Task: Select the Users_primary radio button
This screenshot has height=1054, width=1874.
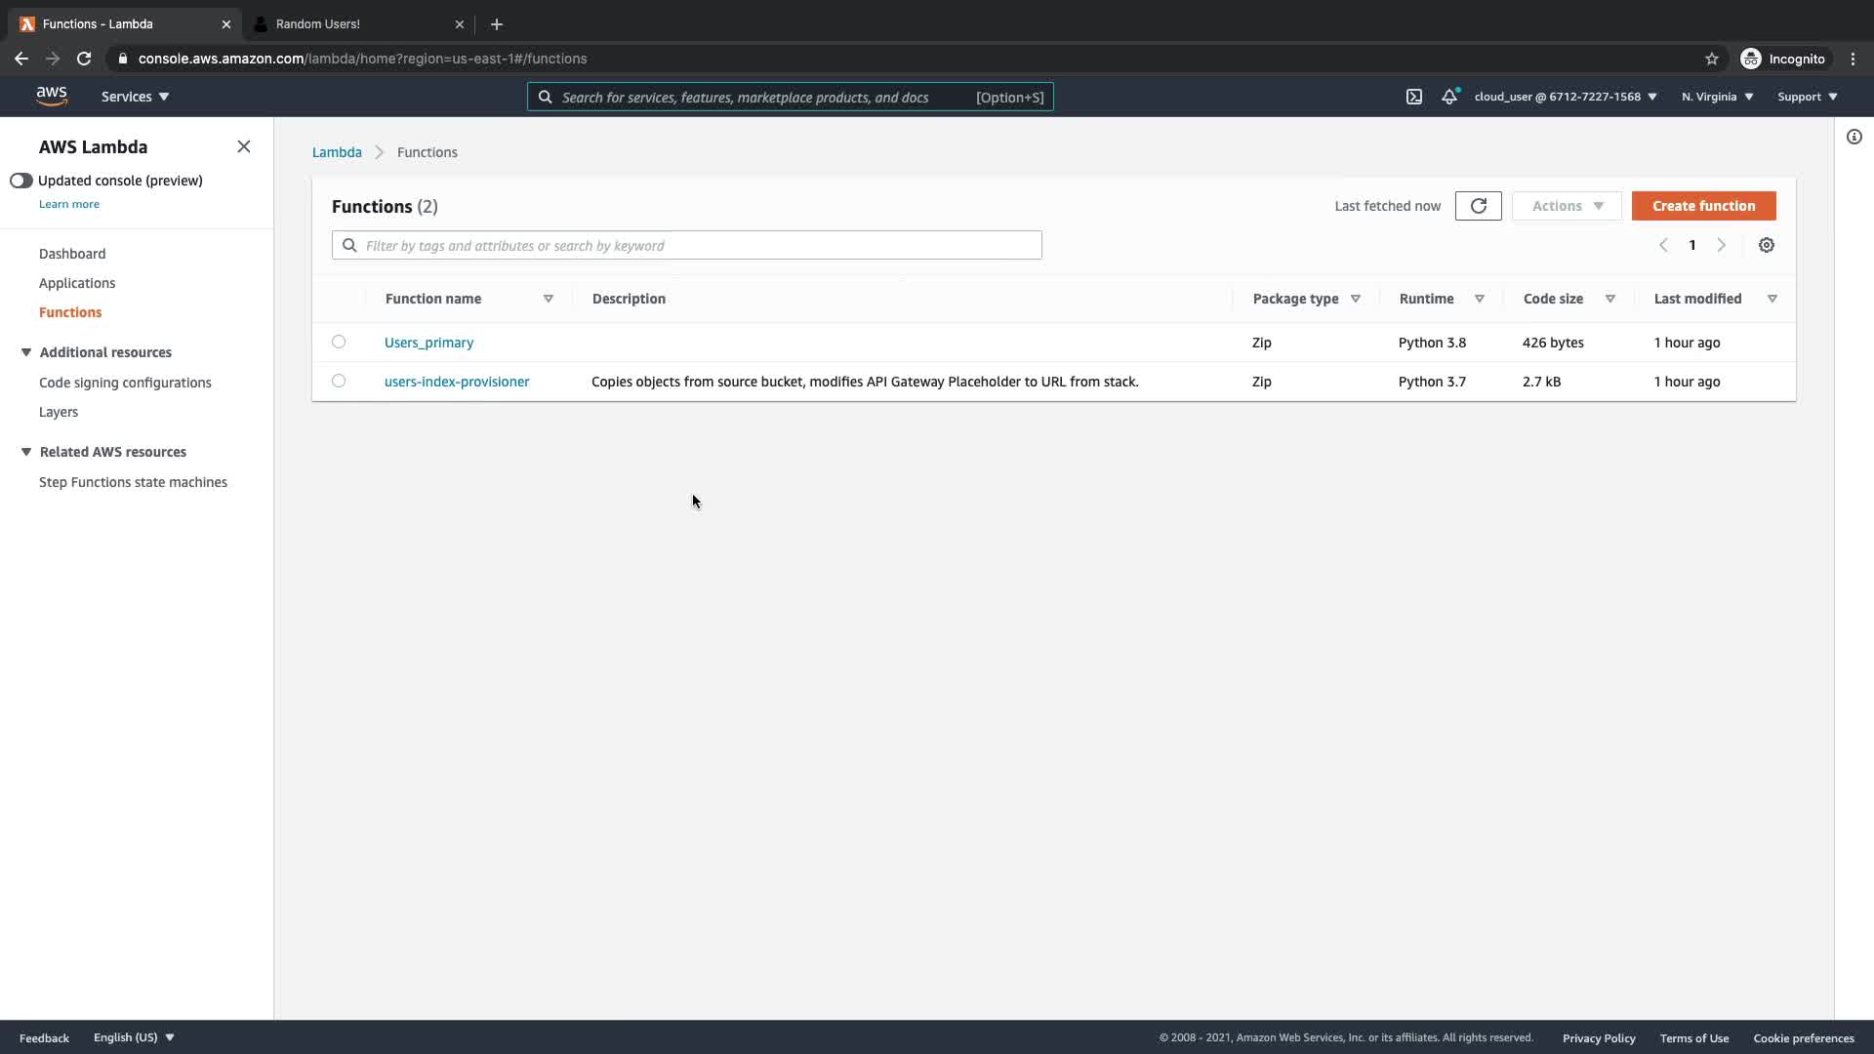Action: [x=339, y=342]
